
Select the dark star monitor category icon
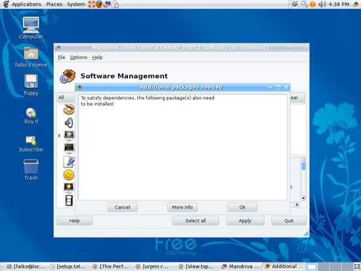[69, 188]
